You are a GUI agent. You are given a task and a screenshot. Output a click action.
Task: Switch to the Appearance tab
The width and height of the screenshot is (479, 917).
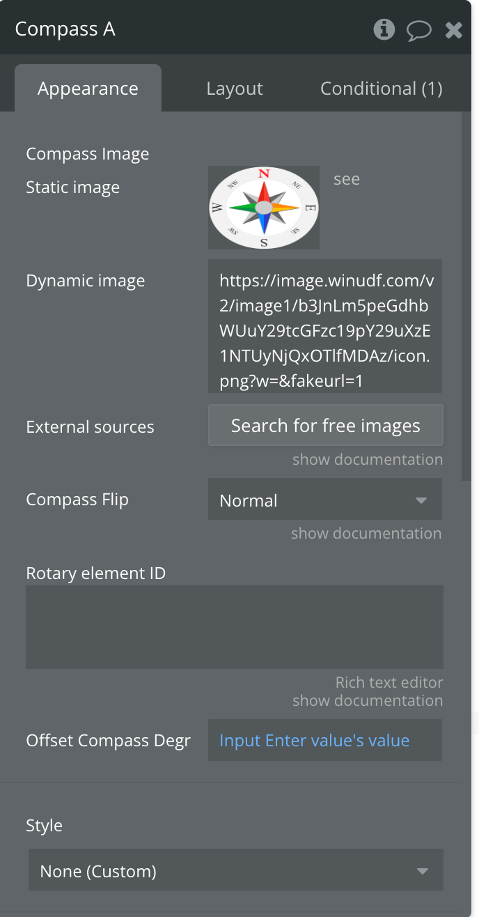click(88, 88)
